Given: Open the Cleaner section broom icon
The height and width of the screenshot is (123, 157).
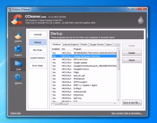Looking at the screenshot, I should pos(18,35).
